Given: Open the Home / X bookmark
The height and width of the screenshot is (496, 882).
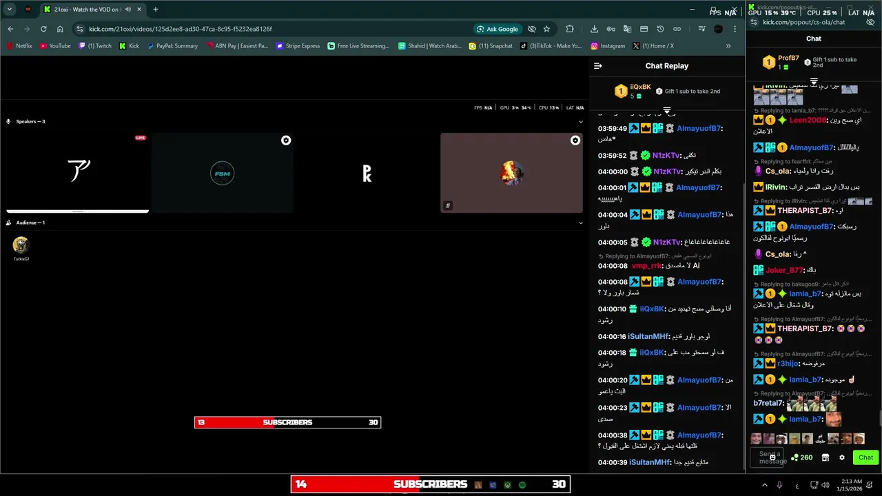Looking at the screenshot, I should (x=653, y=46).
